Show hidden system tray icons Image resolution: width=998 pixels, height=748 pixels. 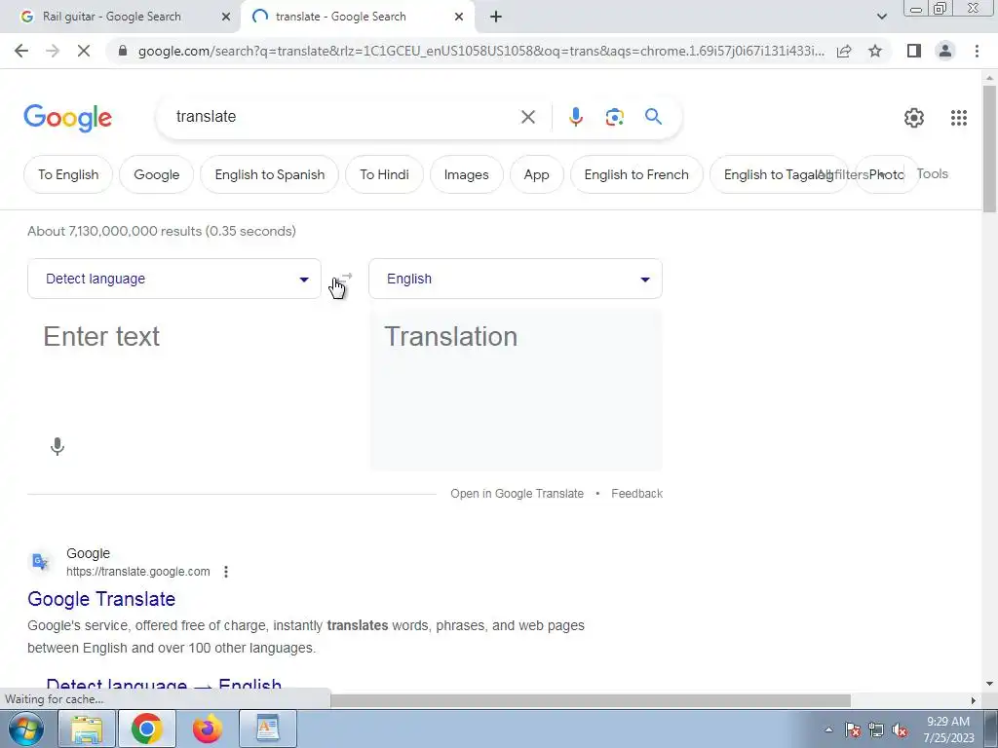tap(828, 729)
